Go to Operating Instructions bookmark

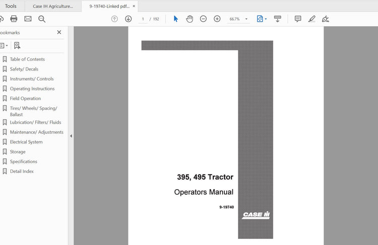pos(32,89)
